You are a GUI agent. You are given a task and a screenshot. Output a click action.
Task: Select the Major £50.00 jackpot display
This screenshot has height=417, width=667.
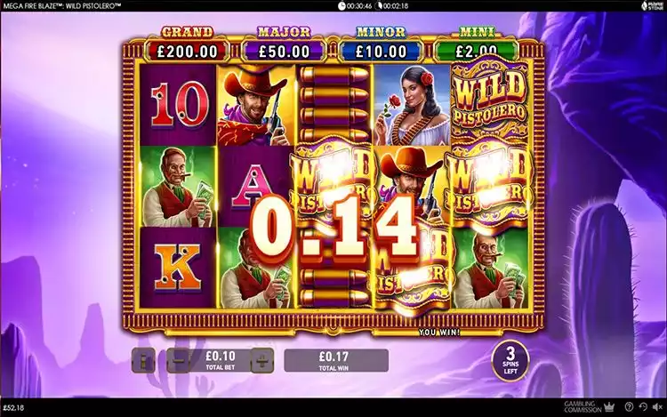click(x=285, y=46)
